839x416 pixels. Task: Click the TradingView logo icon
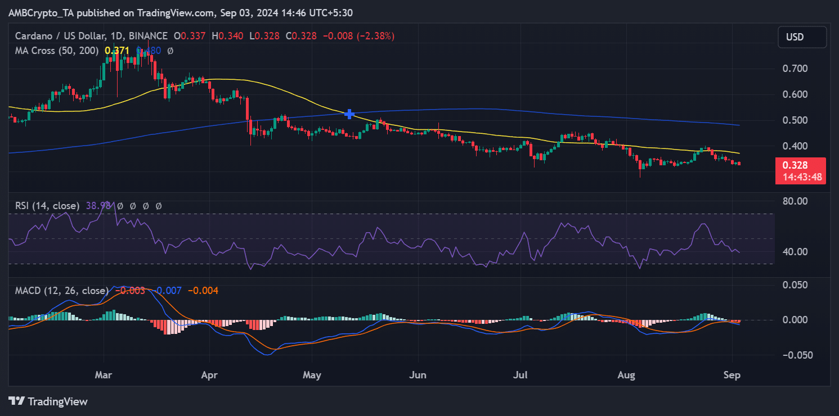[17, 401]
